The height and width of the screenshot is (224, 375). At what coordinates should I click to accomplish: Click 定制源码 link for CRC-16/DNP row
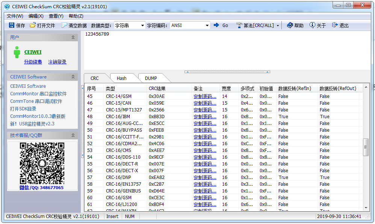[x=205, y=177]
